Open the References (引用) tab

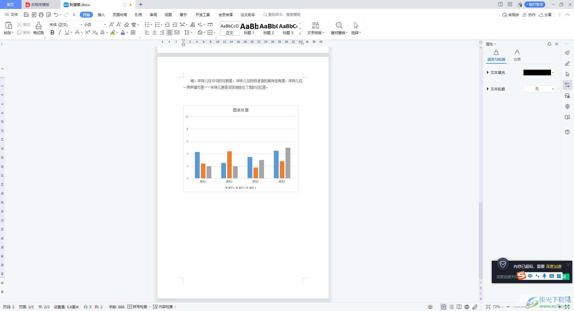point(138,15)
